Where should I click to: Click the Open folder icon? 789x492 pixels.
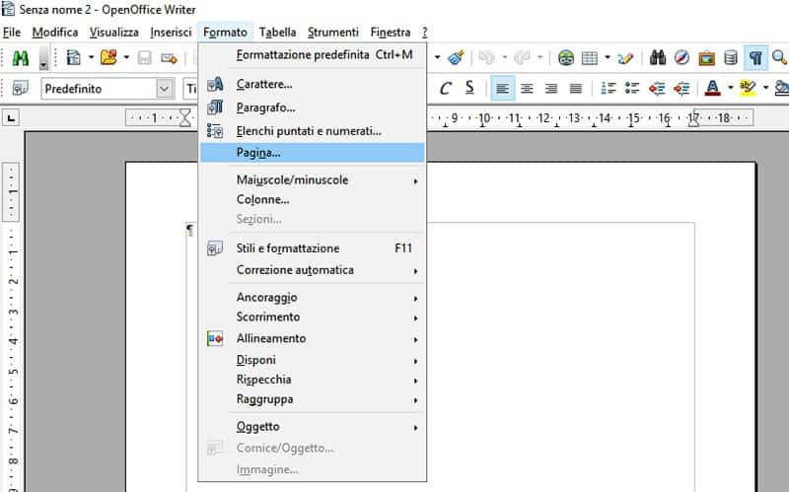[108, 58]
